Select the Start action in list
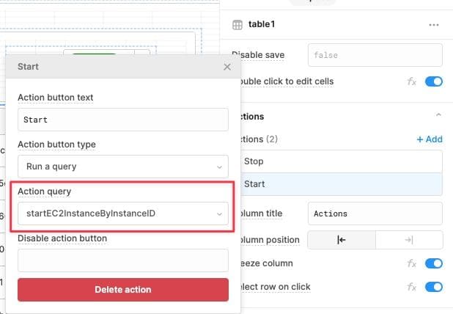 342,183
